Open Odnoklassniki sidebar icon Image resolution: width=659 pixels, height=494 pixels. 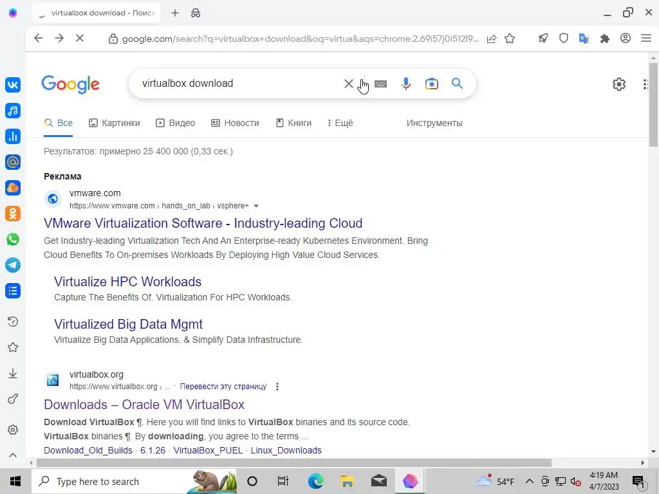13,214
